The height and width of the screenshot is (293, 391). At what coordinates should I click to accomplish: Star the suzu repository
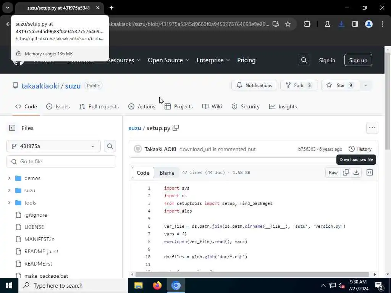(340, 85)
